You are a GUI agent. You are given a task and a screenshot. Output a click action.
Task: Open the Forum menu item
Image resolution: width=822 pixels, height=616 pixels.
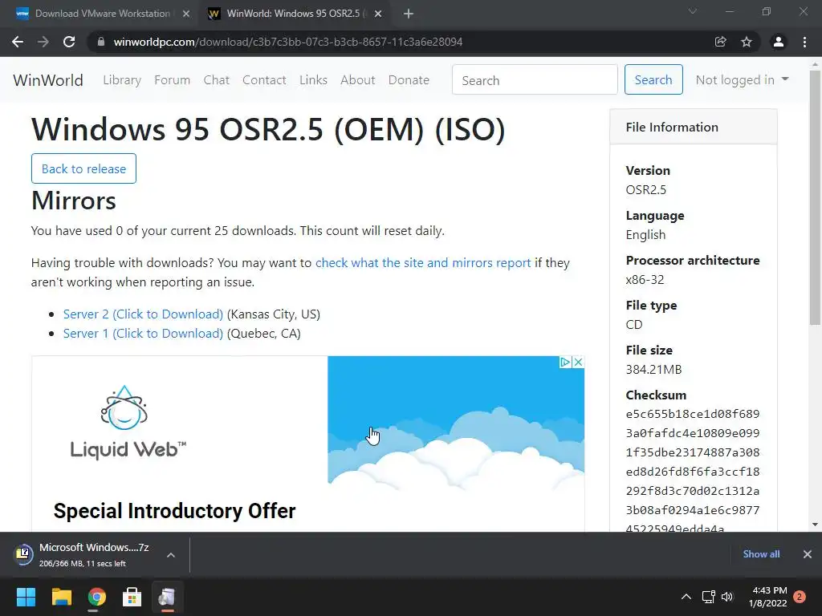point(172,80)
